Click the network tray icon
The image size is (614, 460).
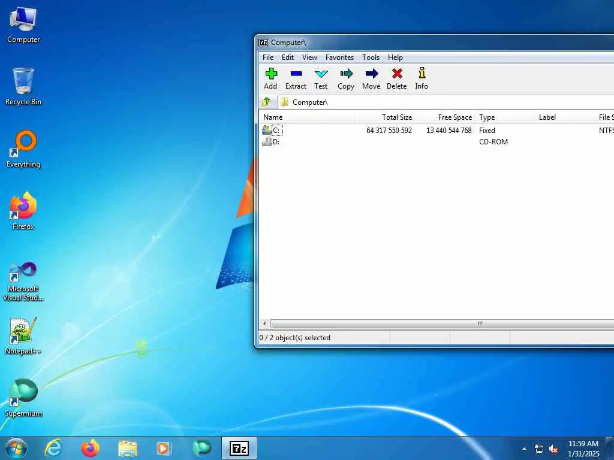(x=539, y=449)
